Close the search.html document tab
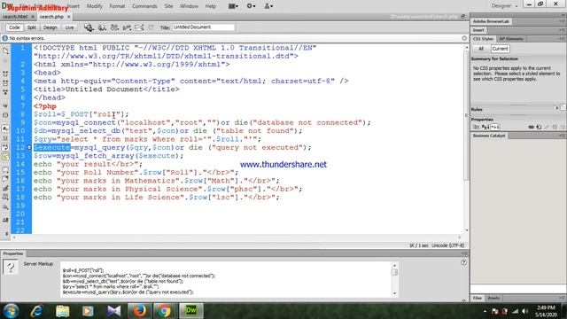Screen dimensions: 567x319 (x=33, y=17)
